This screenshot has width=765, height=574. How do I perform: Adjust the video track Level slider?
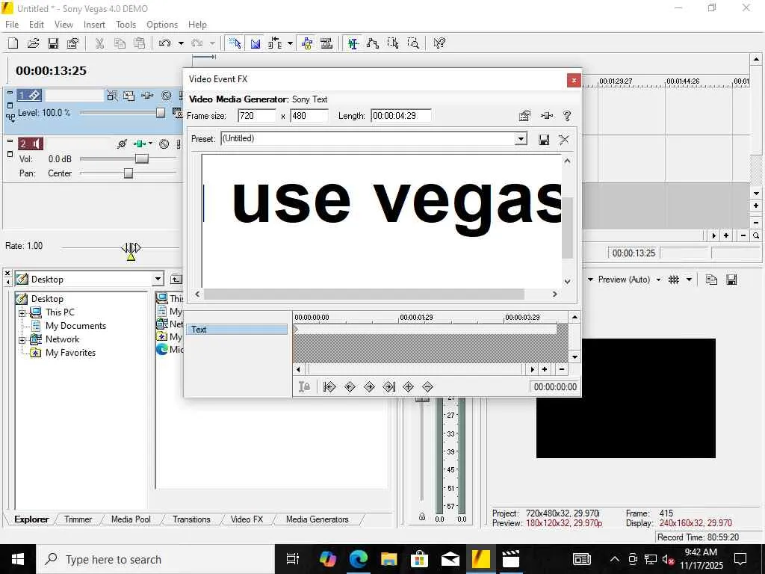coord(160,113)
